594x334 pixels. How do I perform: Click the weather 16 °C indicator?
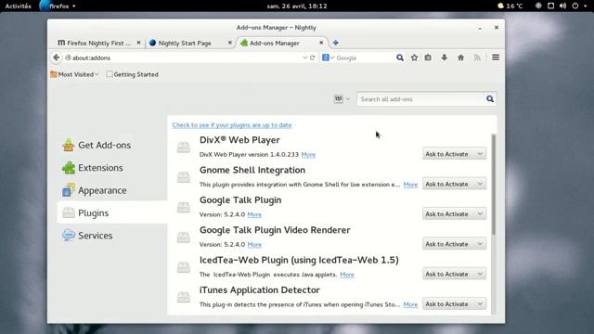tap(510, 6)
